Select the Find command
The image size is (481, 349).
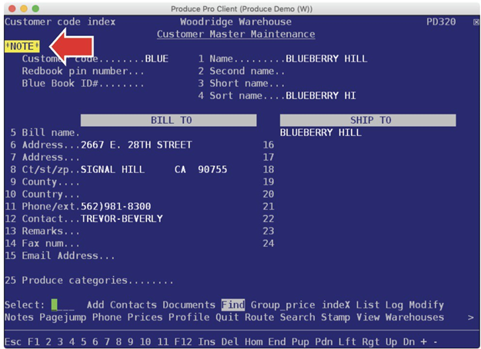point(233,304)
